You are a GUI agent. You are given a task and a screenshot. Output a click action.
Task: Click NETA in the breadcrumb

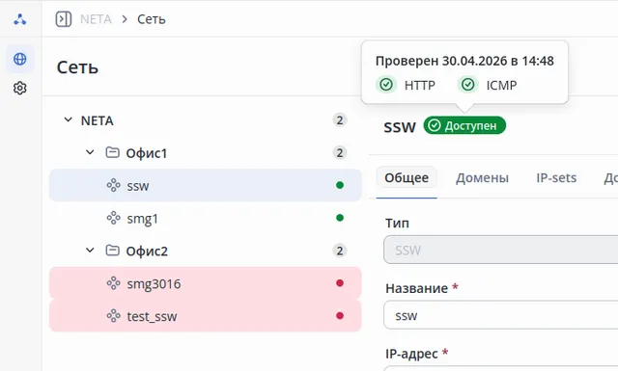click(96, 19)
